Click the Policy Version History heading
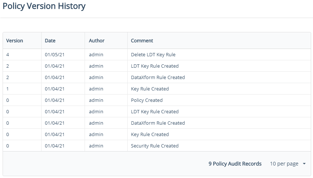 coord(44,6)
